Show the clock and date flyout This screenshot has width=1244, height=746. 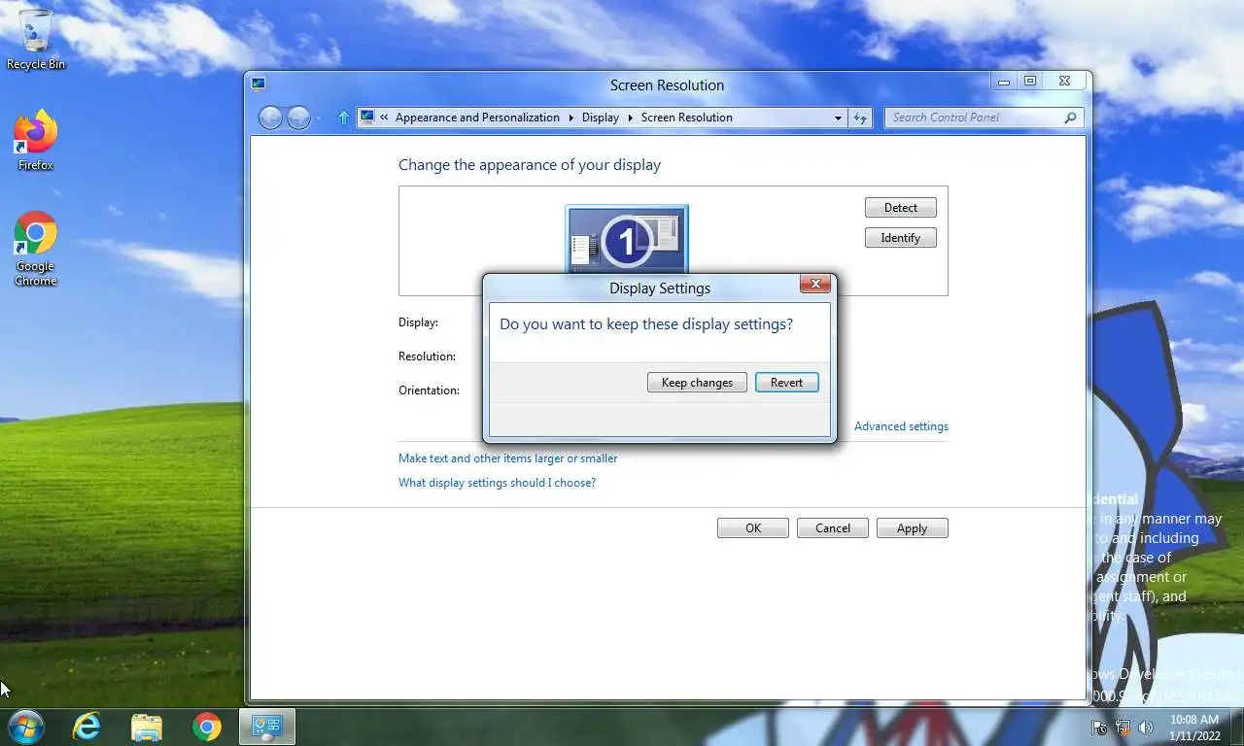point(1194,728)
